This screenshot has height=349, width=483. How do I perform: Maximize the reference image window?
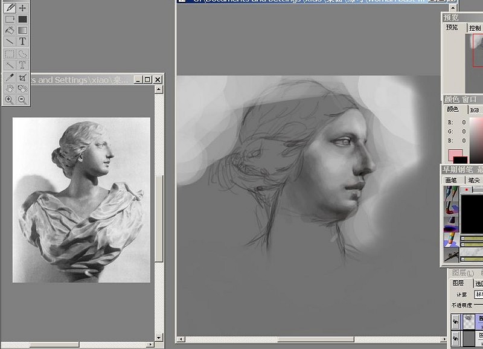click(148, 80)
